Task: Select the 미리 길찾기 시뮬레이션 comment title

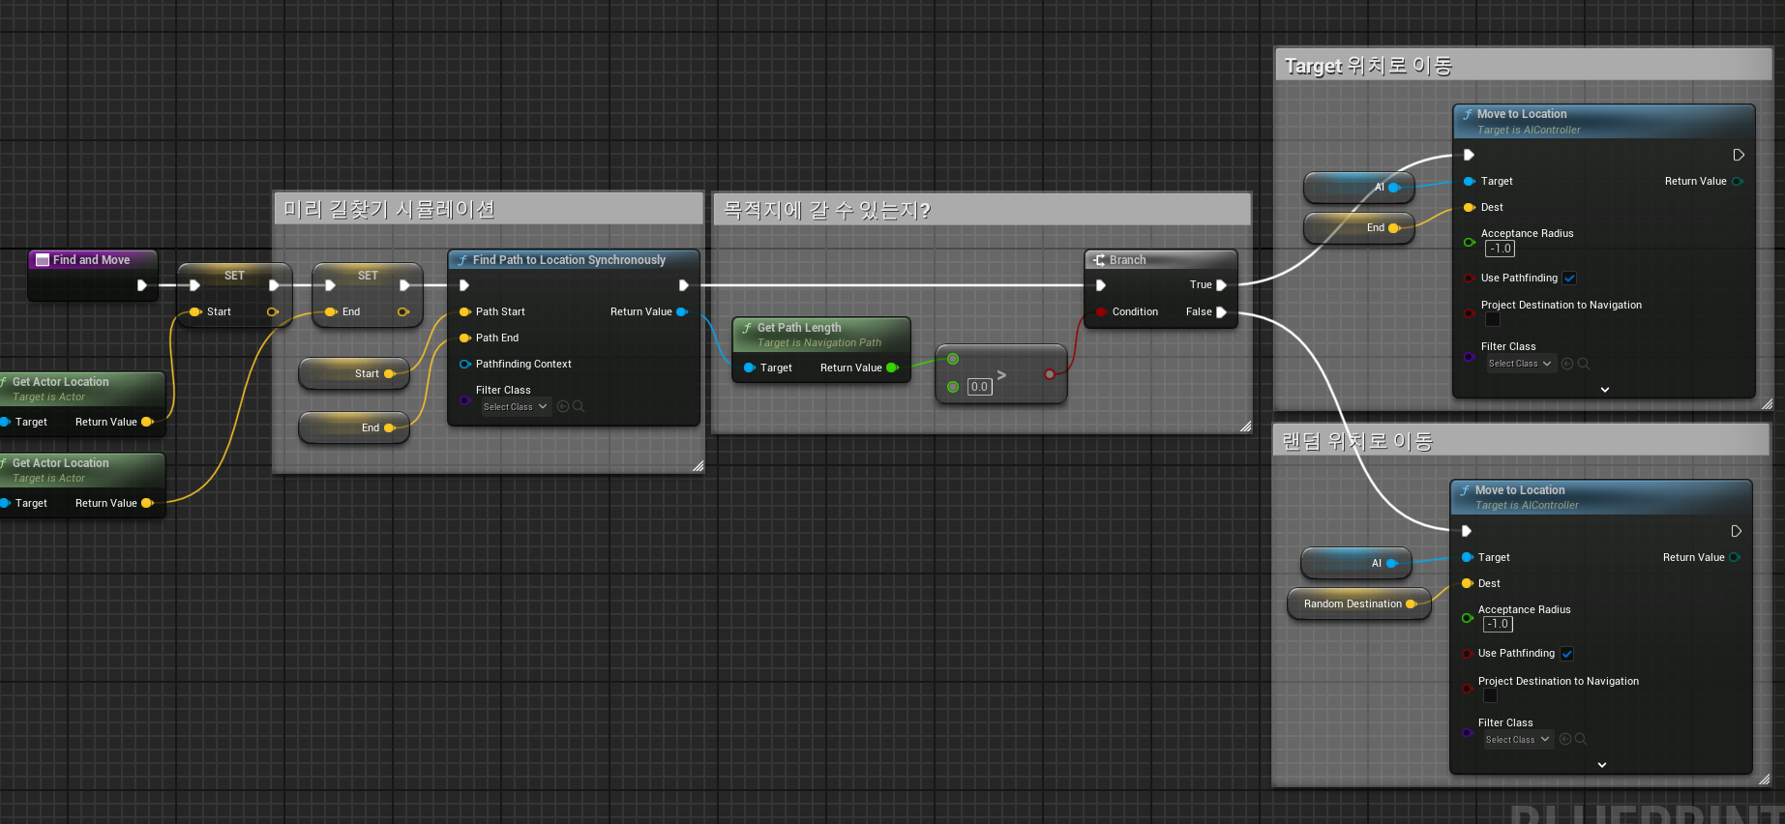Action: point(389,210)
